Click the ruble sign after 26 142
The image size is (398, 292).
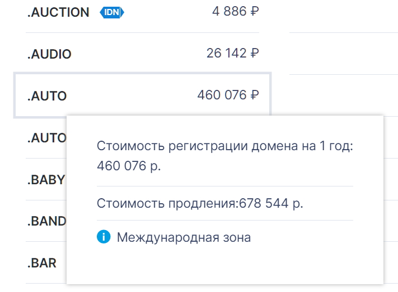(255, 53)
